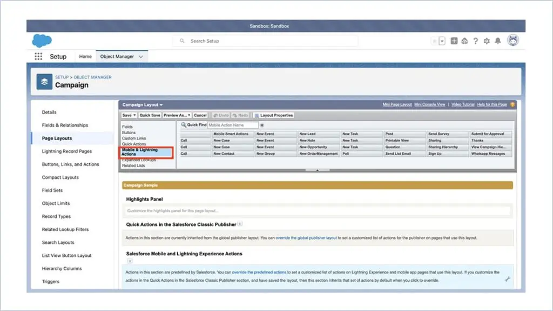553x311 pixels.
Task: Open Search Layouts in the sidebar
Action: pos(58,242)
